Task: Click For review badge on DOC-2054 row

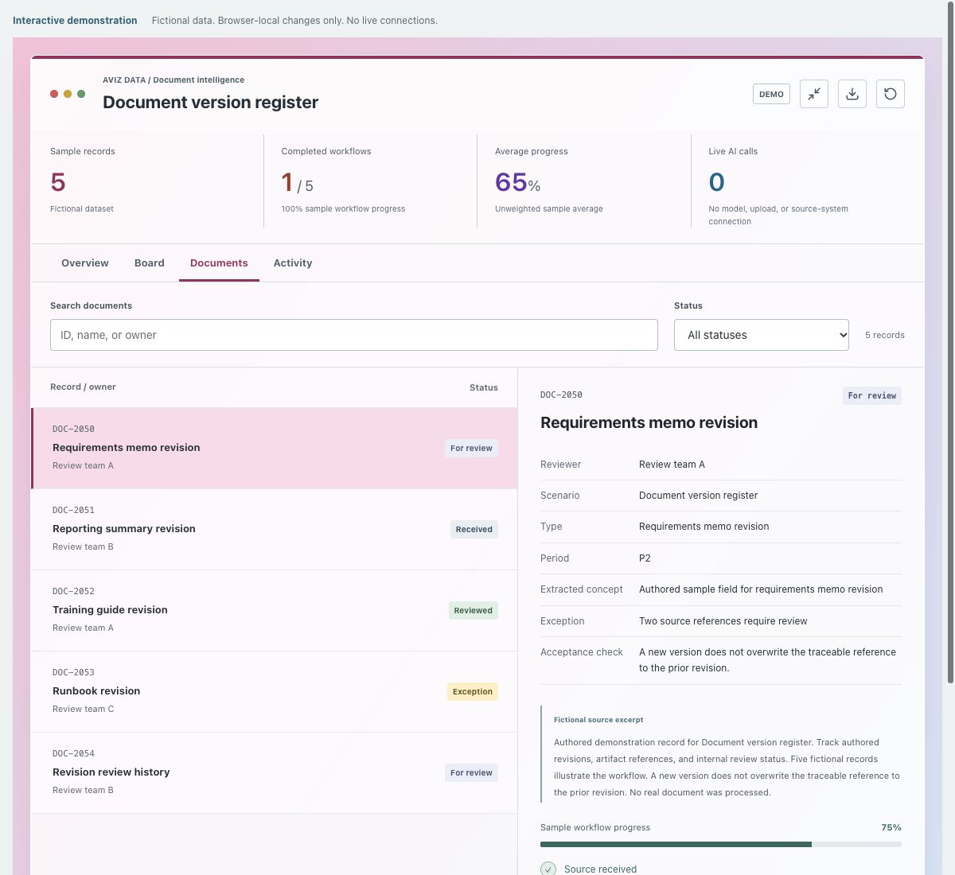Action: 471,773
